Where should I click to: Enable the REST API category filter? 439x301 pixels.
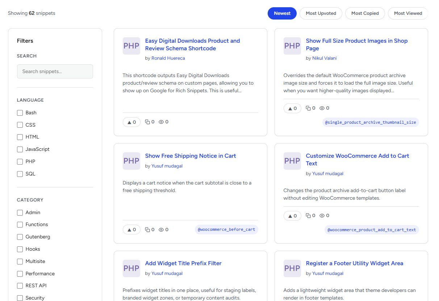(20, 286)
